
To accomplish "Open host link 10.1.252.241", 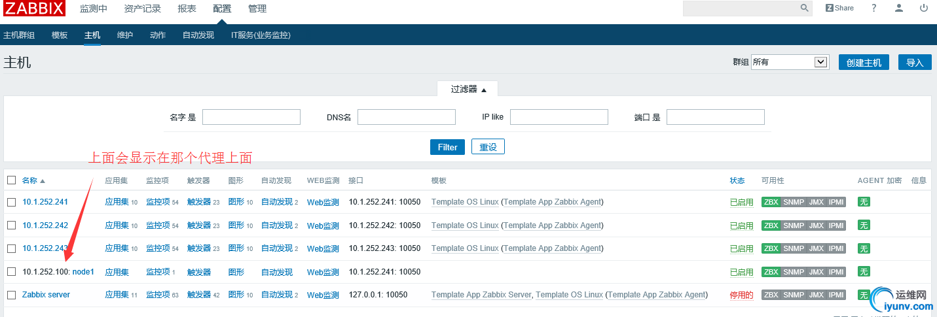I will [x=45, y=202].
